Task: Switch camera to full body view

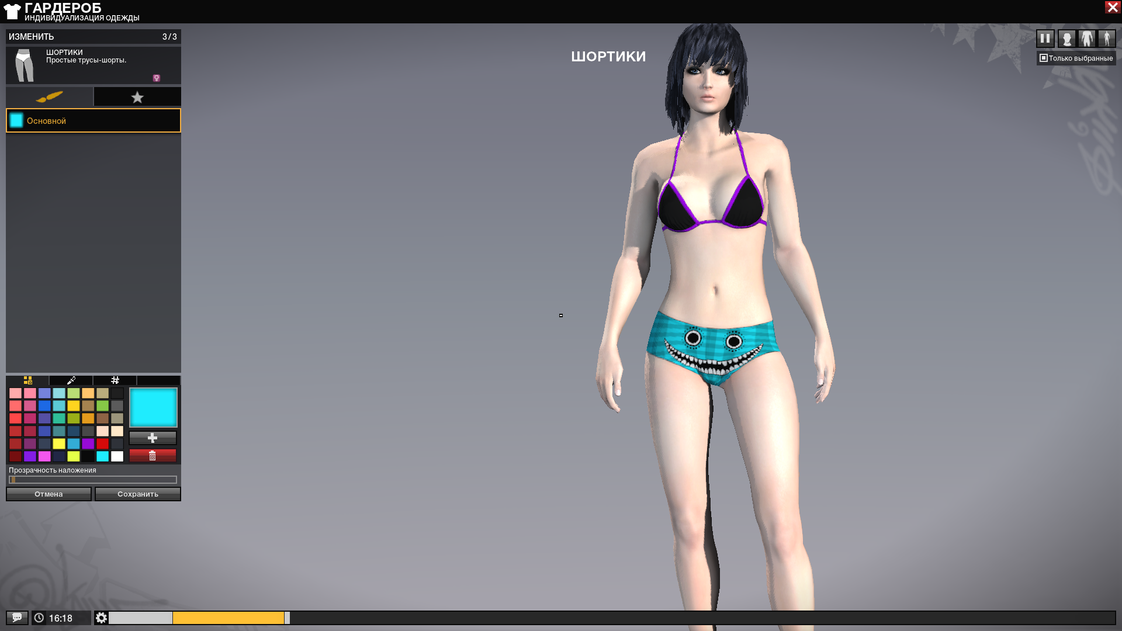Action: 1106,39
